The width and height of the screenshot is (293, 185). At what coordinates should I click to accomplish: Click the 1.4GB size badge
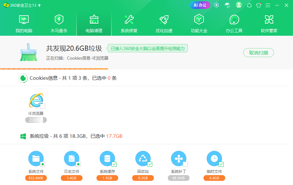coord(72,178)
